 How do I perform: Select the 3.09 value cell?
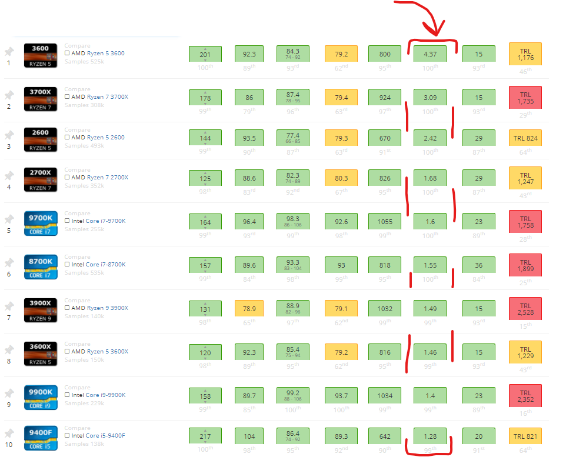(430, 98)
